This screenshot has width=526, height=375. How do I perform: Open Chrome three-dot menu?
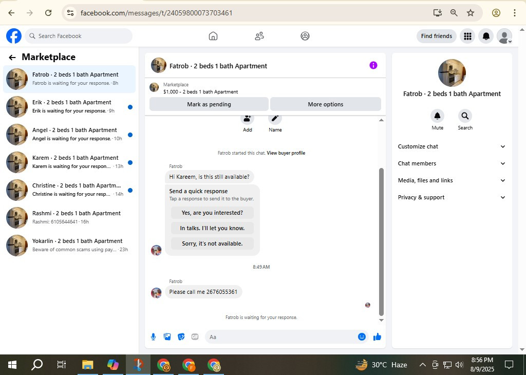[515, 13]
